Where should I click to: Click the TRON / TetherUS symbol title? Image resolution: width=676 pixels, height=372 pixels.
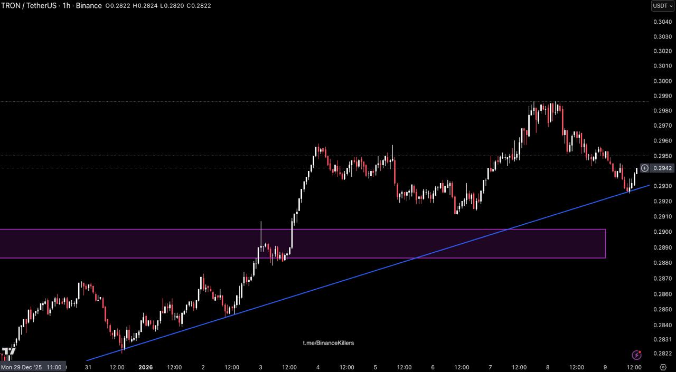pyautogui.click(x=28, y=6)
